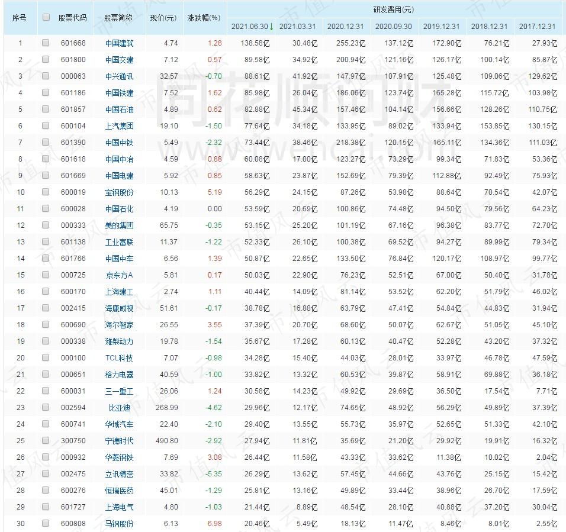Check the box for 601668 中国建筑
The image size is (566, 532).
[x=46, y=43]
